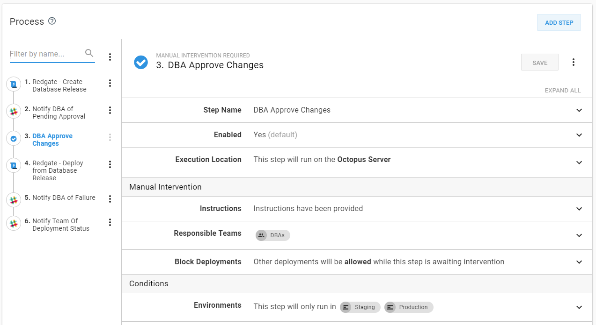Image resolution: width=596 pixels, height=325 pixels.
Task: Click the blue checkmark manual intervention header icon
Action: pyautogui.click(x=141, y=62)
